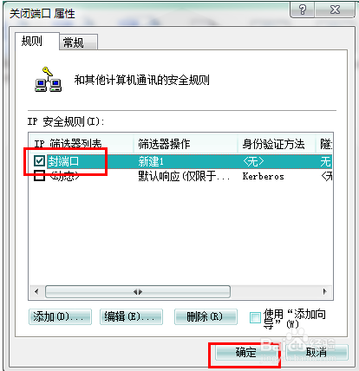
Task: Click the 添加(D)... button
Action: [60, 317]
